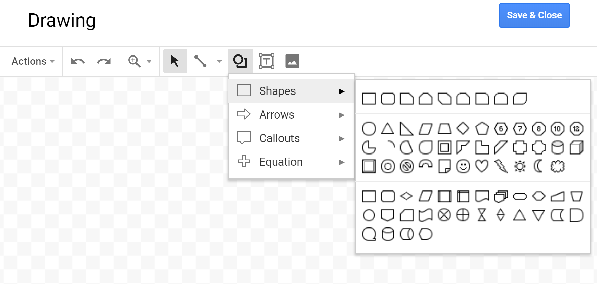Expand the Callouts submenu arrow
The height and width of the screenshot is (284, 597).
tap(342, 138)
